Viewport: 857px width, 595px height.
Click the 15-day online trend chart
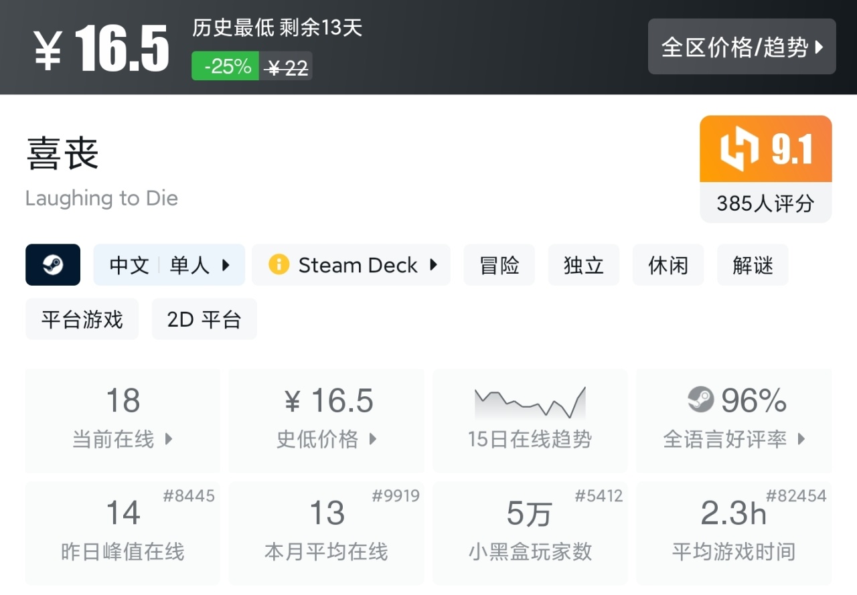(x=530, y=403)
